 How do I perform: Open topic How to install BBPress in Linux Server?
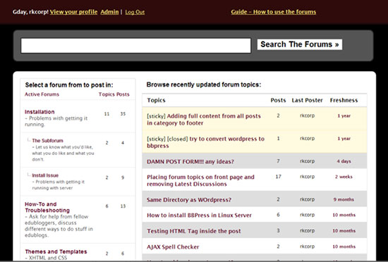pos(199,216)
